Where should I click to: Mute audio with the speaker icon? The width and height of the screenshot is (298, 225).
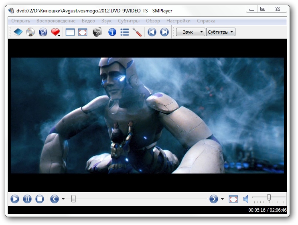pyautogui.click(x=246, y=199)
